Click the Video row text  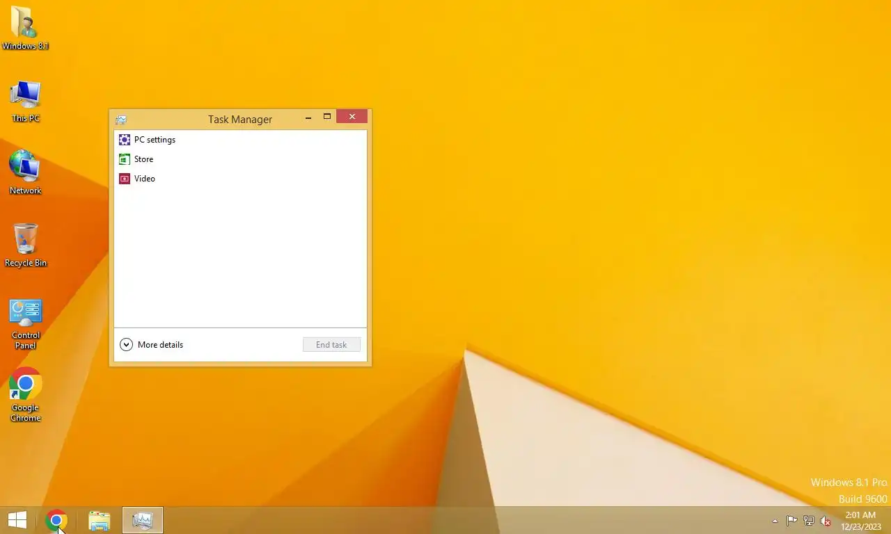(x=145, y=179)
